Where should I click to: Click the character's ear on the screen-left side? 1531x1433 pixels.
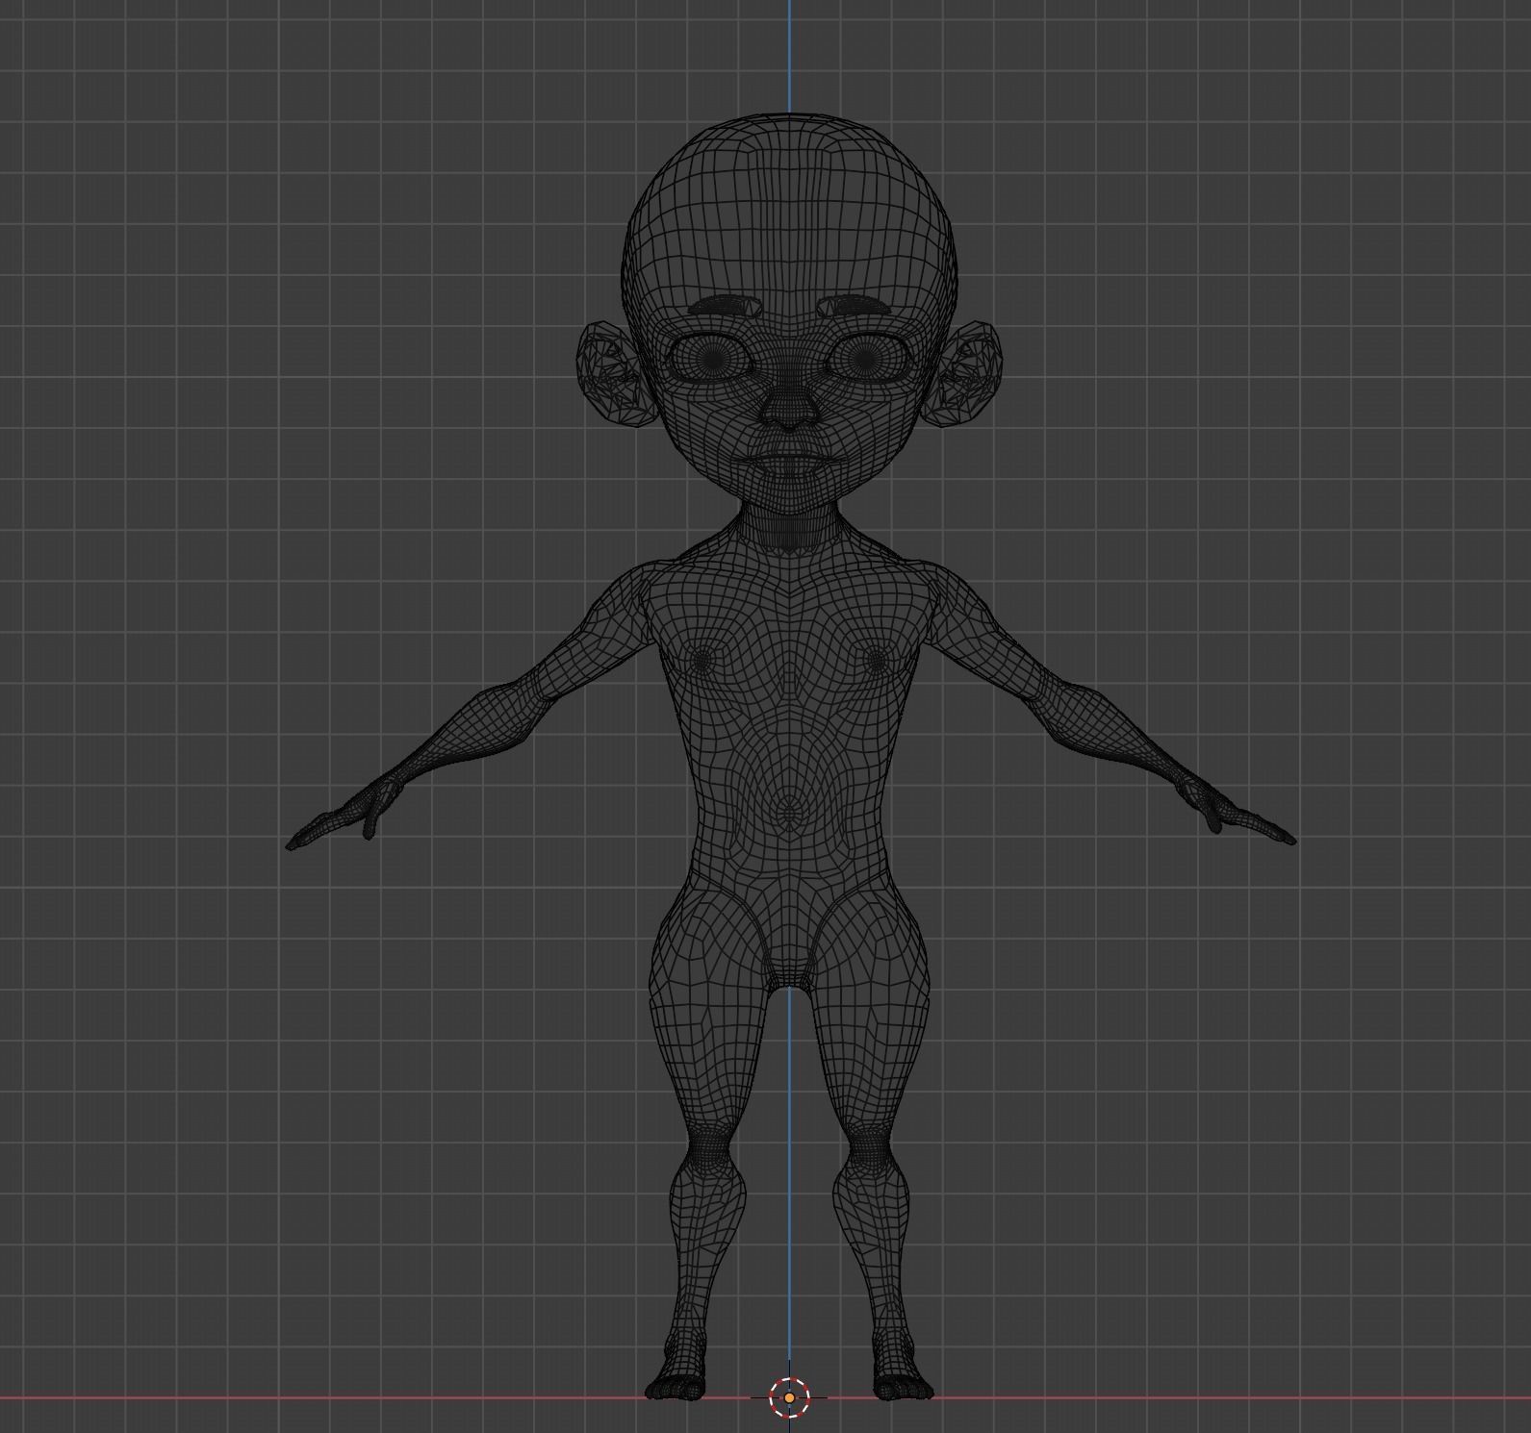[616, 373]
